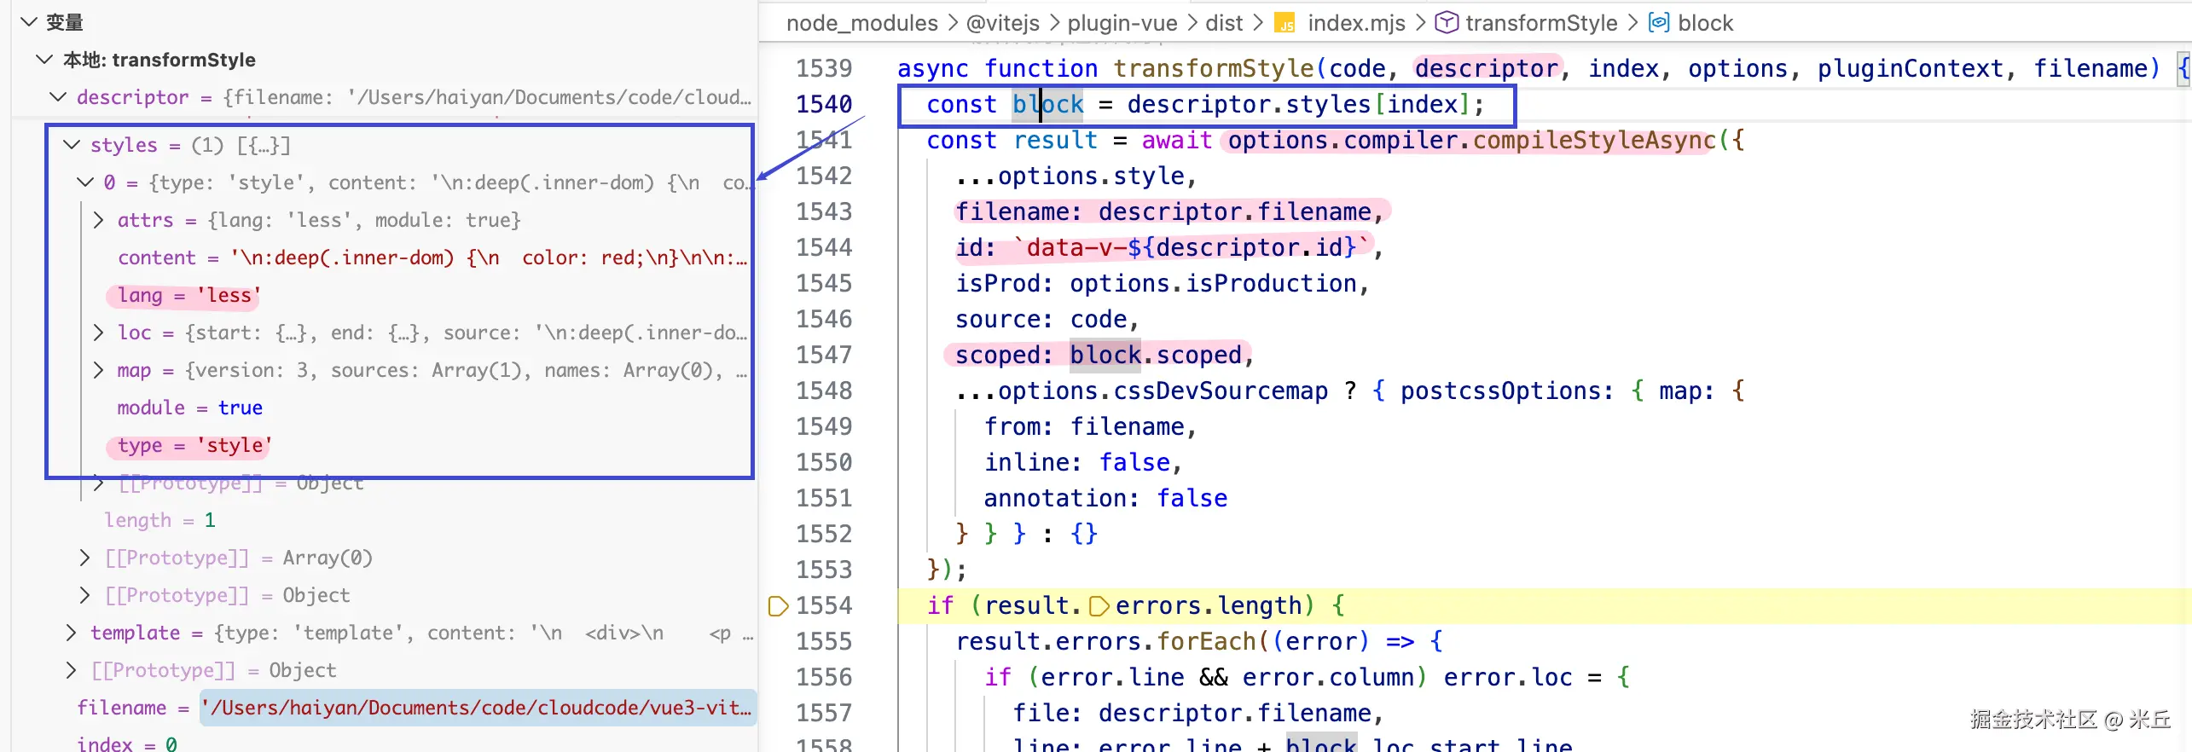
Task: Open plugin-vue breadcrumb segment
Action: click(x=1122, y=23)
